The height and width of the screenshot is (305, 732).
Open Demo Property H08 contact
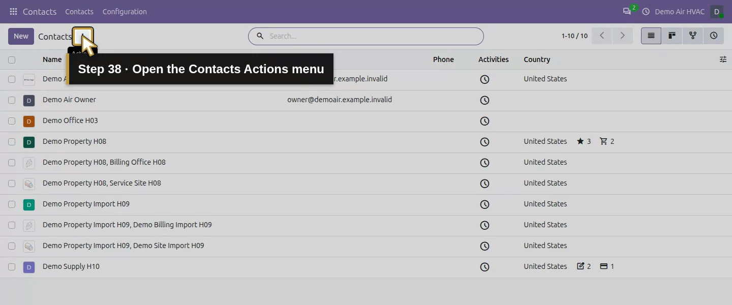74,141
